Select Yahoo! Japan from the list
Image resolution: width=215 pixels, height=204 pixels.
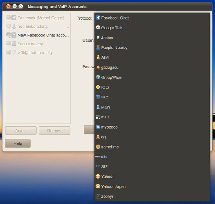tap(152, 186)
